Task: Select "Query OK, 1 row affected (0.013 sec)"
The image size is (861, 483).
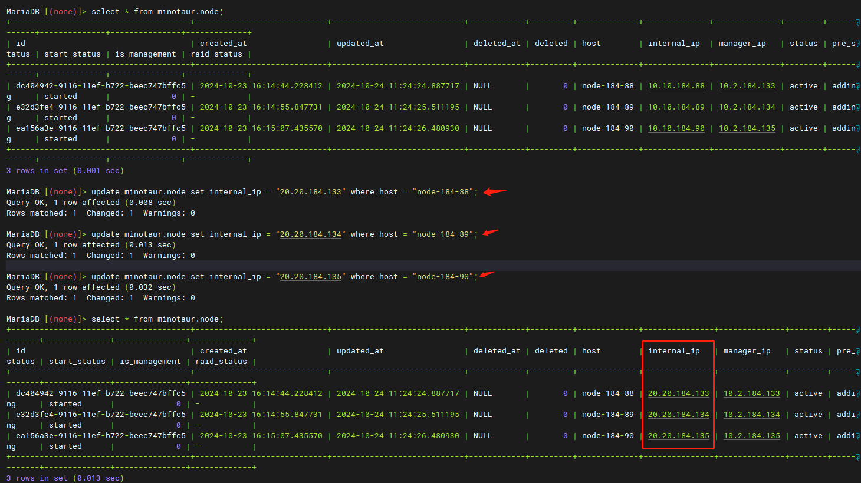Action: 91,245
